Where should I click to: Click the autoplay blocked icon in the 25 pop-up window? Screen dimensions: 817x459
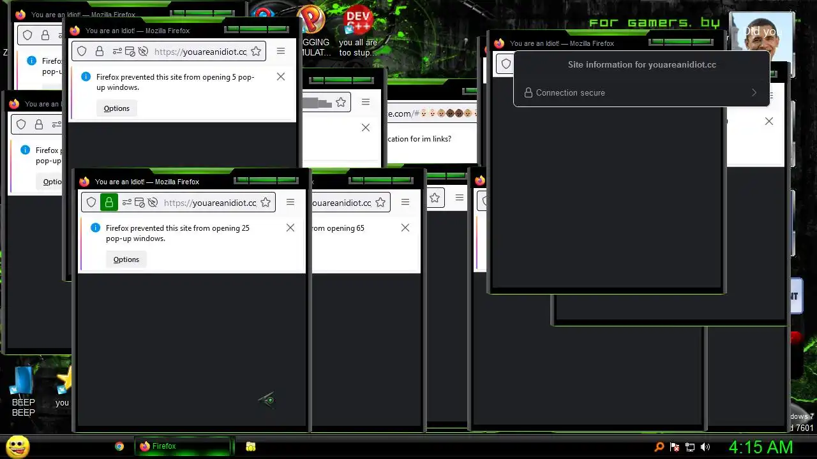click(153, 203)
